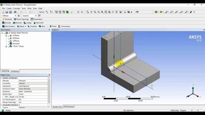Open the edge coloring dropdown

161,12
